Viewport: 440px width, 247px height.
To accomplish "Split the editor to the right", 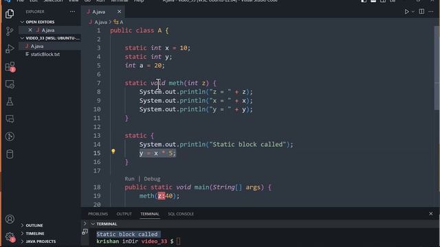I will coord(421,12).
